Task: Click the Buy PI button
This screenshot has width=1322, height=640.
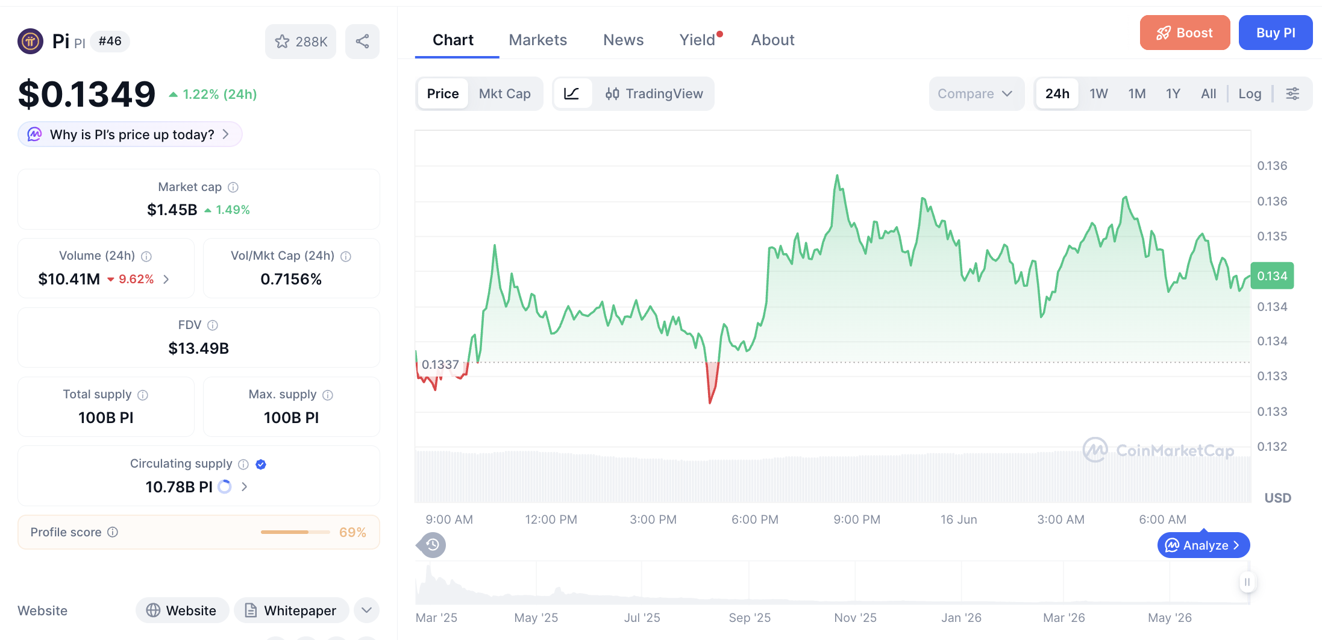Action: 1276,33
